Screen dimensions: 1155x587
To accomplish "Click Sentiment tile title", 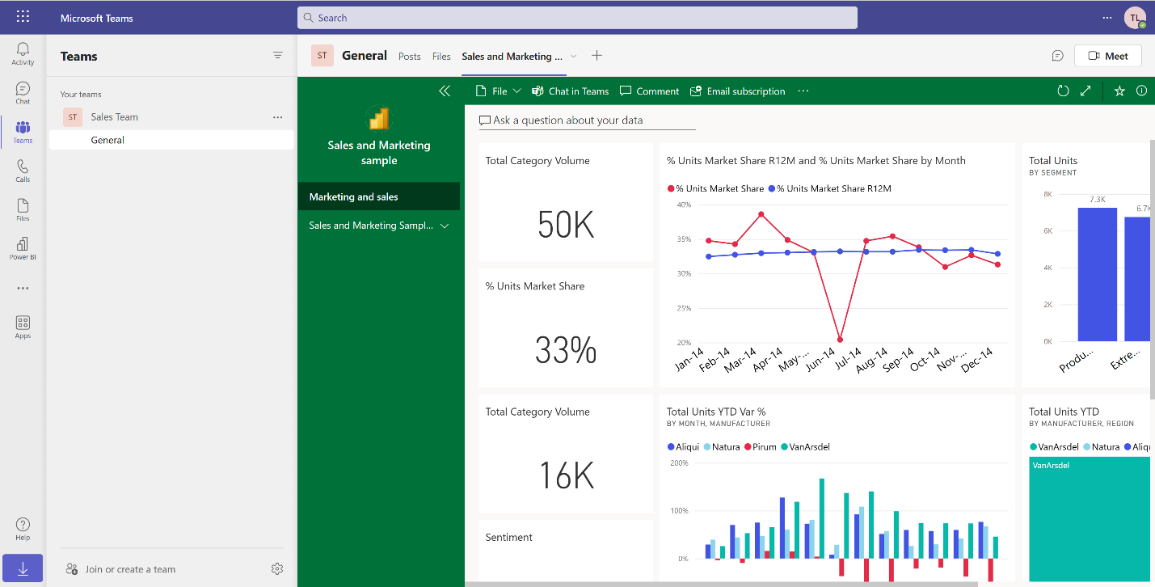I will (x=509, y=537).
